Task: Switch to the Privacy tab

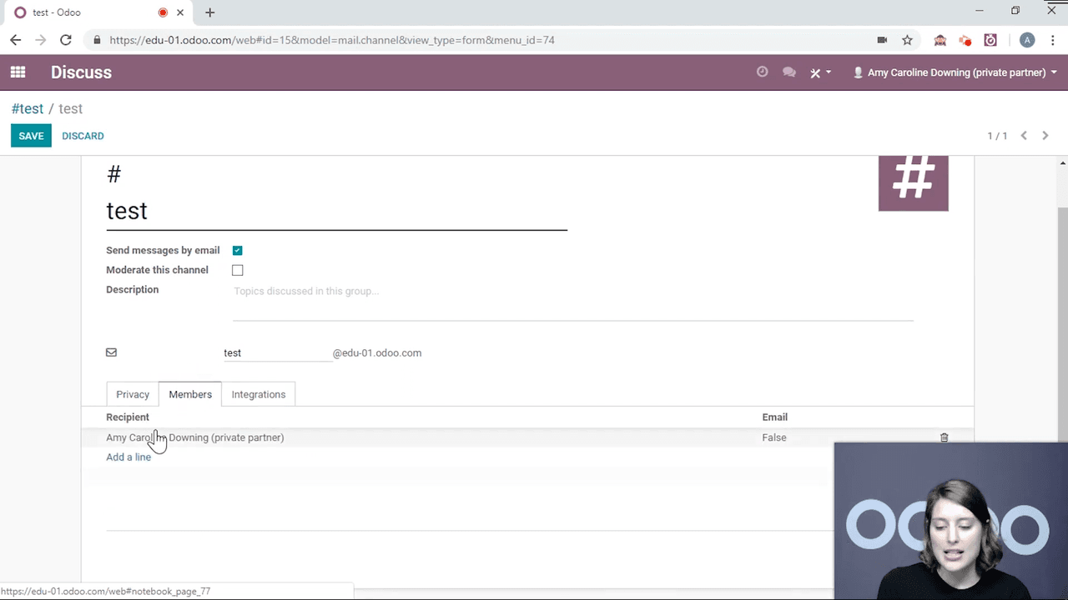Action: pos(133,394)
